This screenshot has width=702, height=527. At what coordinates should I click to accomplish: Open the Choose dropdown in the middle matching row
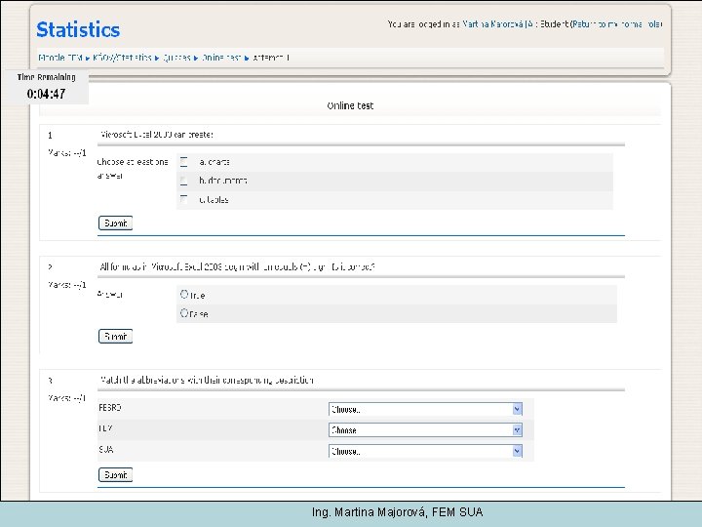point(425,430)
